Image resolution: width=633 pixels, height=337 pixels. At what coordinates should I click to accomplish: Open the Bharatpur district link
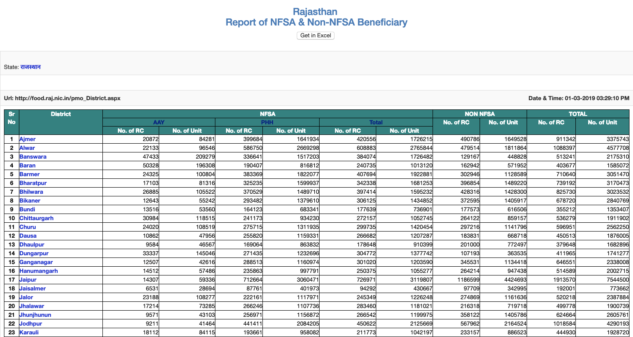[x=33, y=183]
